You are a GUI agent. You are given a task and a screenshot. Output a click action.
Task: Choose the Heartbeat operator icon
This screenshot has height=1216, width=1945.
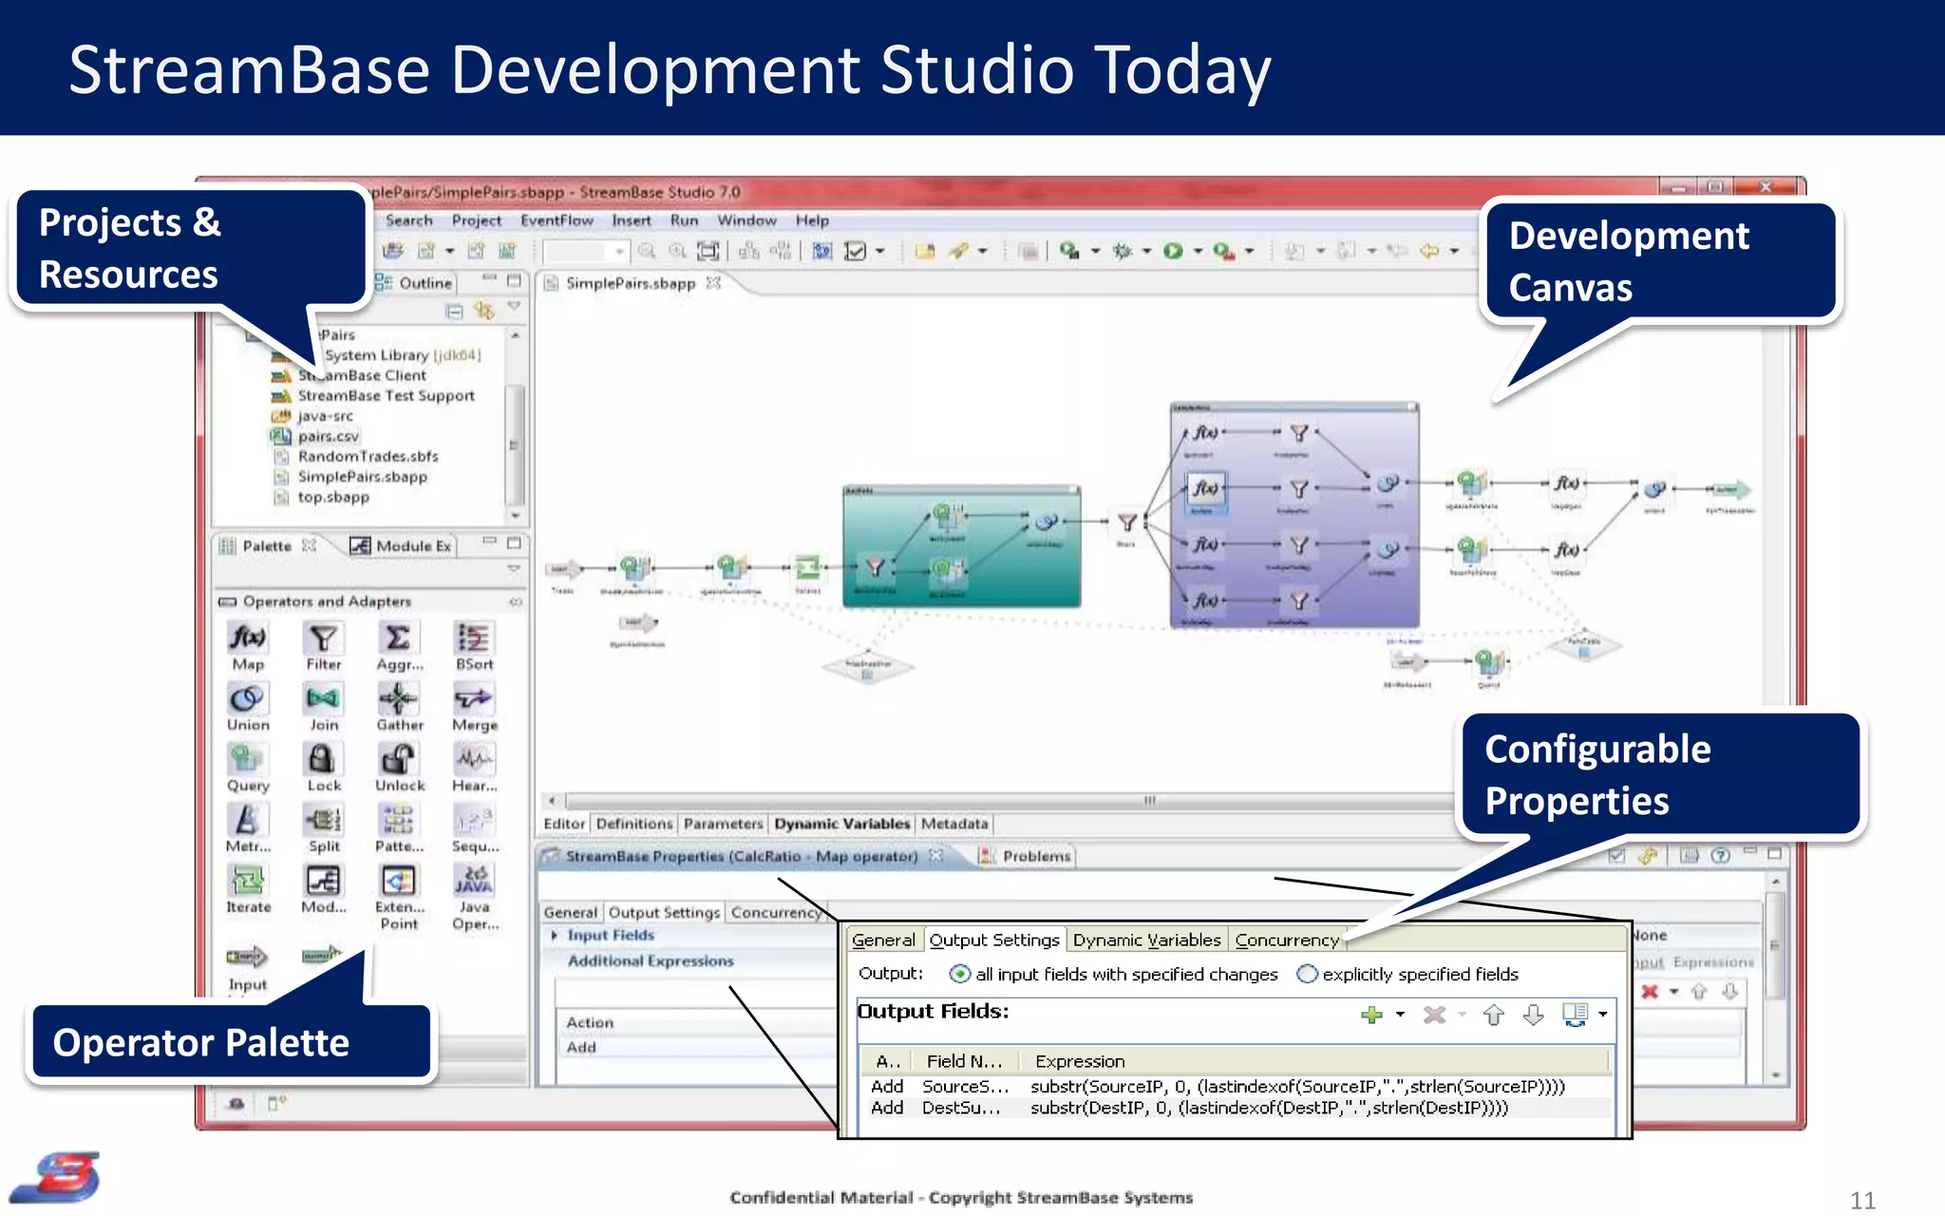point(474,759)
